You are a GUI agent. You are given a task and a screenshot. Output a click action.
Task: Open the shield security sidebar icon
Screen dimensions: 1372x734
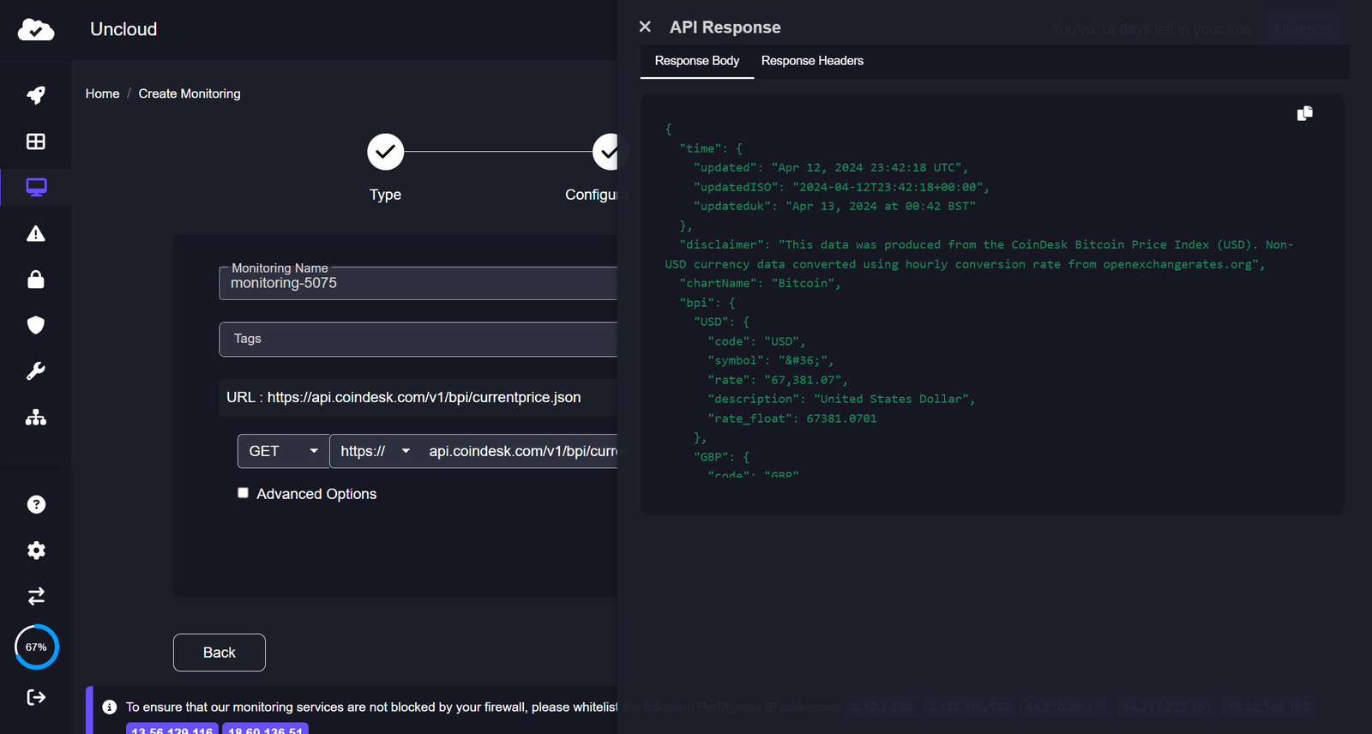point(36,325)
